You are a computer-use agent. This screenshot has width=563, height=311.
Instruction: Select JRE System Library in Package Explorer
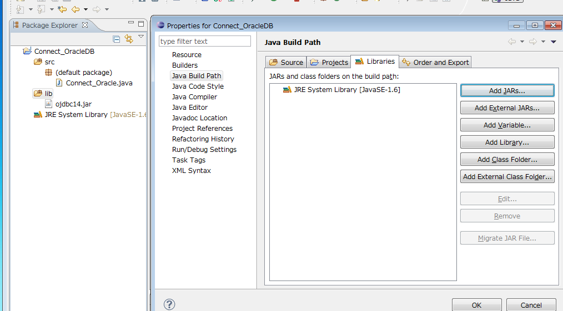coord(90,115)
